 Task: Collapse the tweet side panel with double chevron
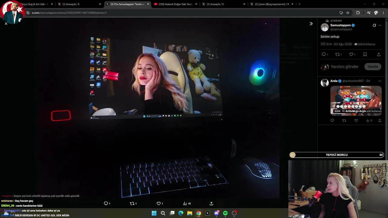tap(311, 24)
